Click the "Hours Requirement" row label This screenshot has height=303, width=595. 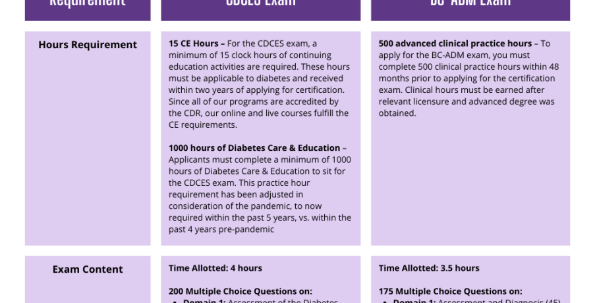click(88, 45)
